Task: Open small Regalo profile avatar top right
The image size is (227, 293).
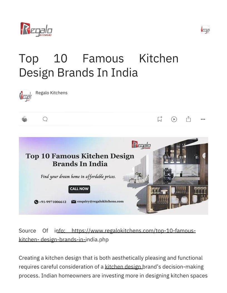Action: coord(205,29)
